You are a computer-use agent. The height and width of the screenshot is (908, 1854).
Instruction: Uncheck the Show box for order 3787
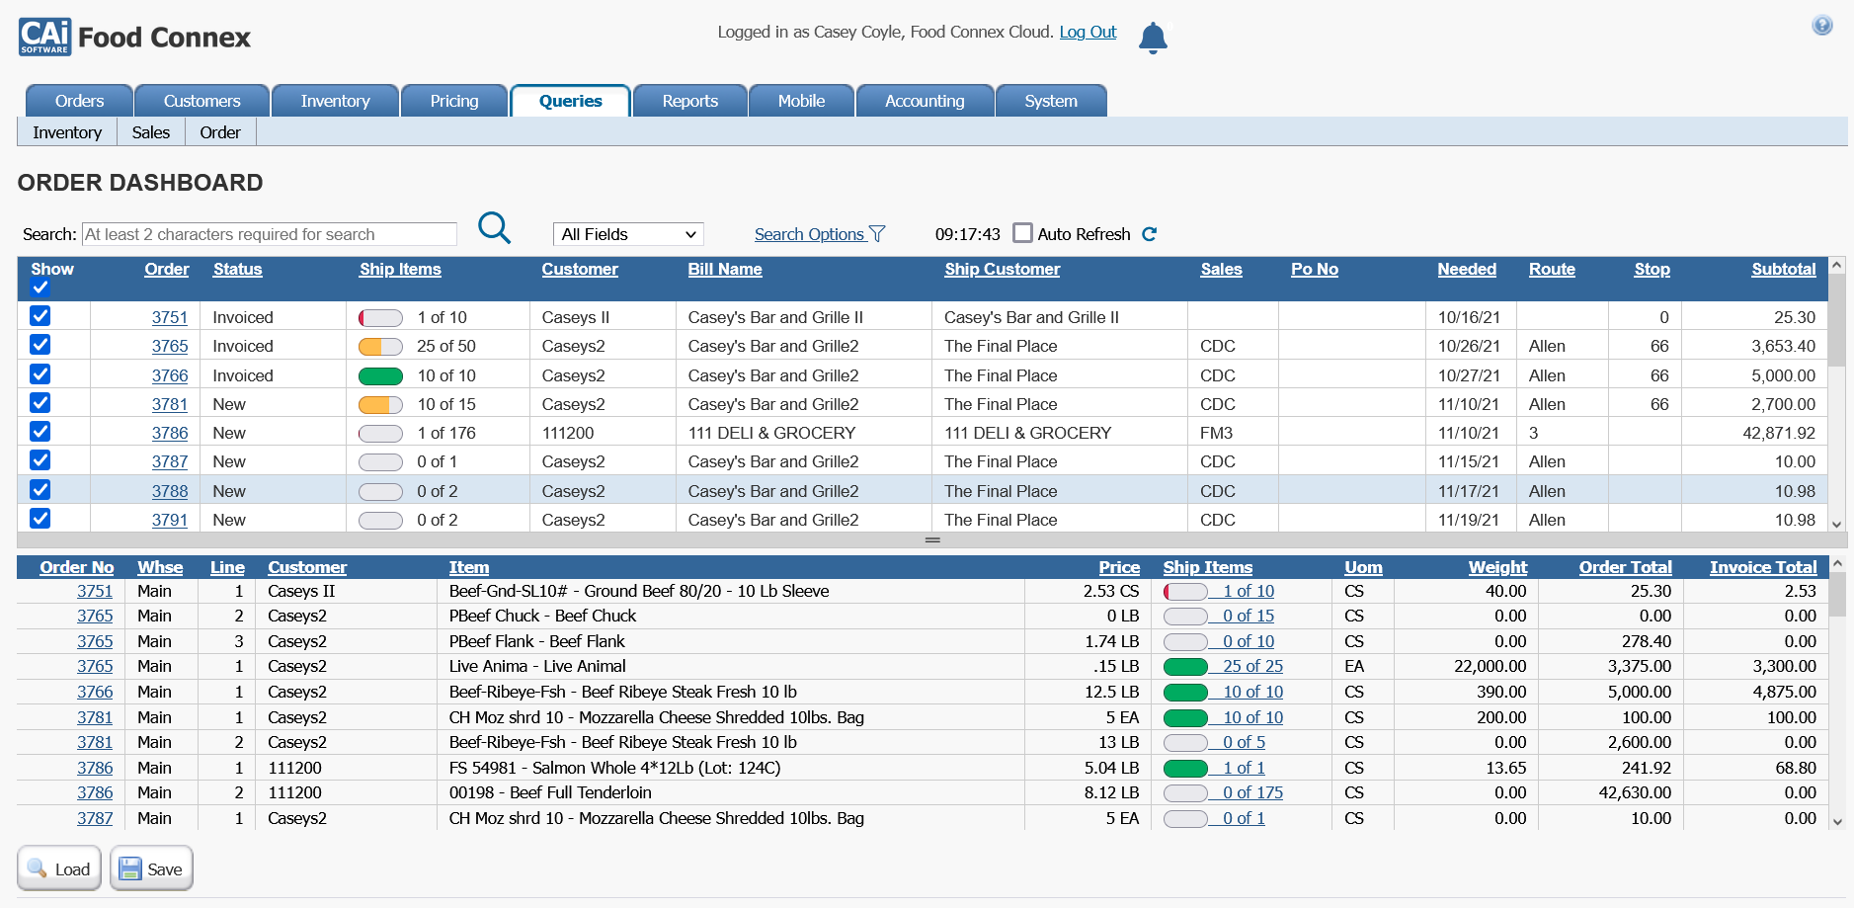click(40, 460)
